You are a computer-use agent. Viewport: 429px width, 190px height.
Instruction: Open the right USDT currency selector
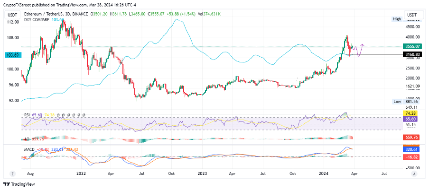tap(411, 15)
